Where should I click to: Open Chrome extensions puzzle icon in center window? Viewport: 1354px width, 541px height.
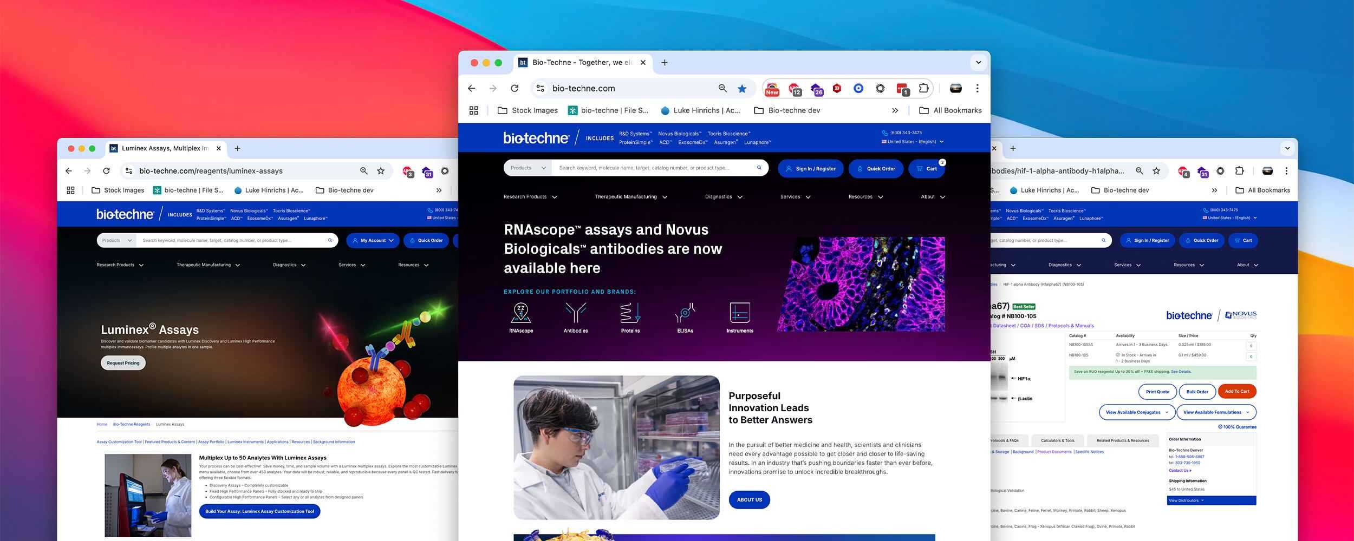pos(923,89)
